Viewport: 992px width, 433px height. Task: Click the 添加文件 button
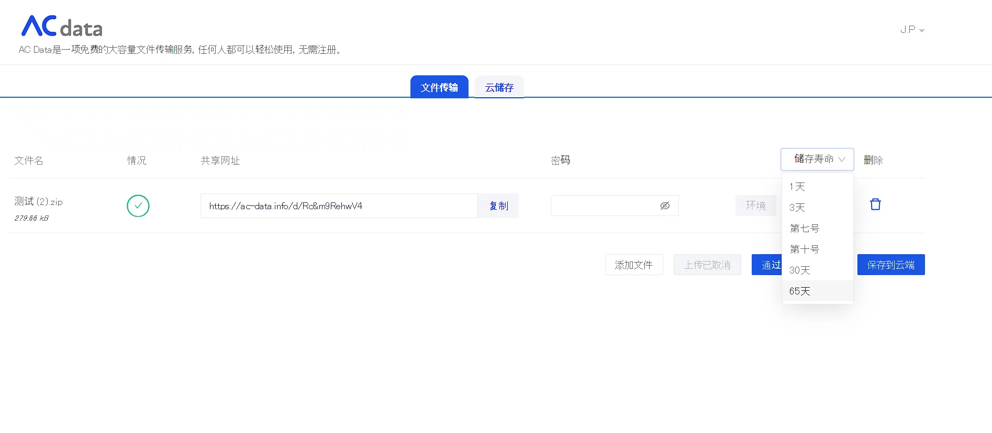coord(633,265)
